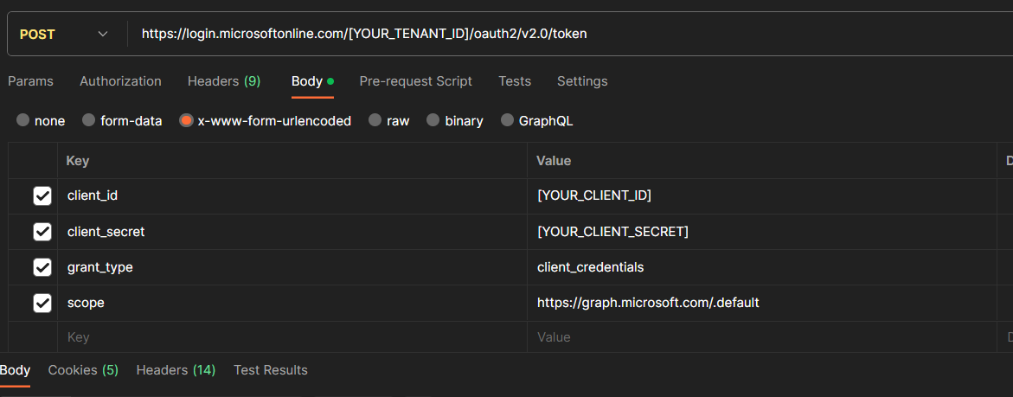The height and width of the screenshot is (397, 1013).
Task: Toggle the grant_type row checkbox
Action: click(42, 267)
